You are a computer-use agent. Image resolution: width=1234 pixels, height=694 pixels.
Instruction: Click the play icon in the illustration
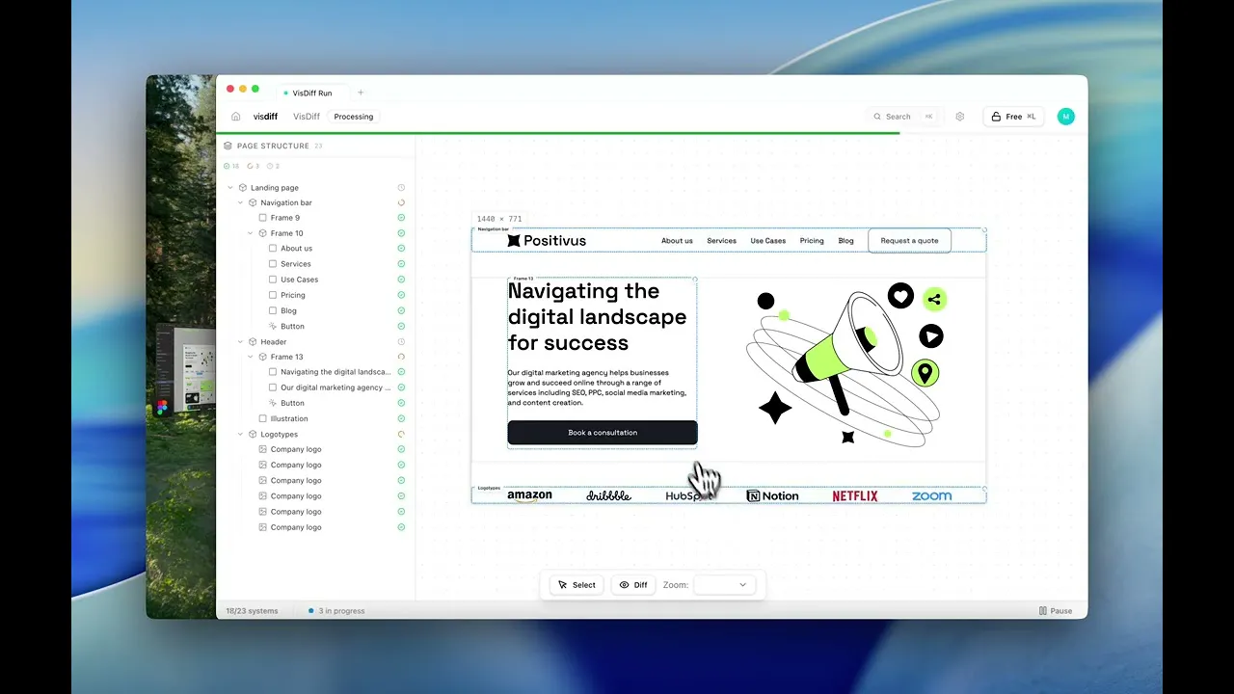[930, 335]
